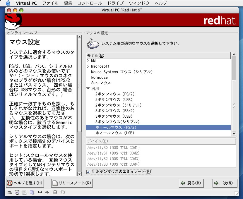Click help panel scrollbar down arrow
The width and height of the screenshot is (243, 199).
click(x=79, y=174)
